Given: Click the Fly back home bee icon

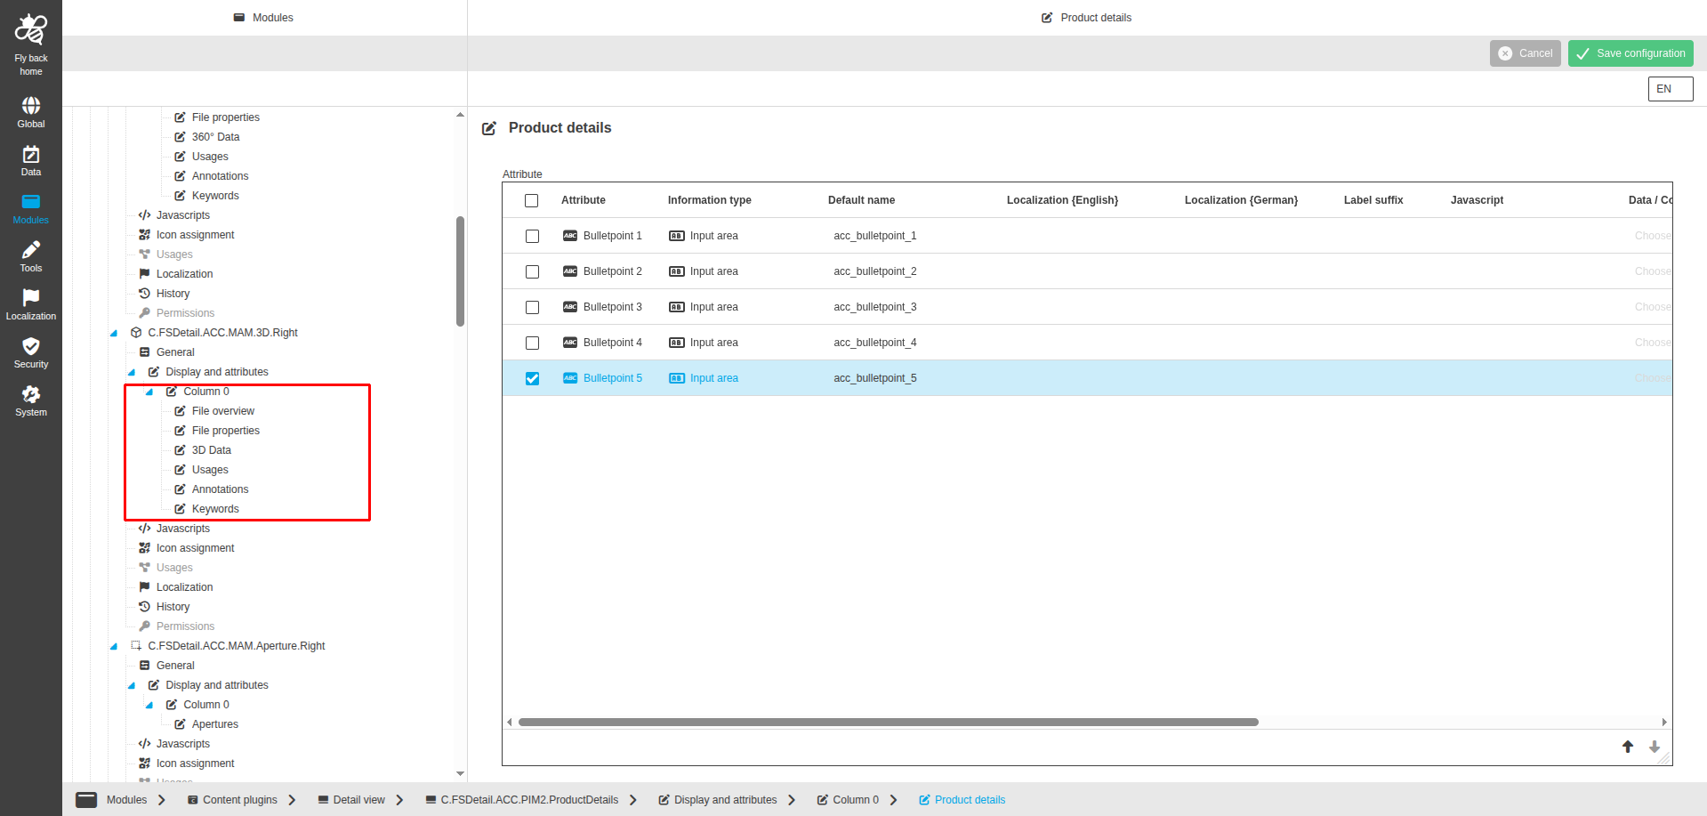Looking at the screenshot, I should 31,29.
